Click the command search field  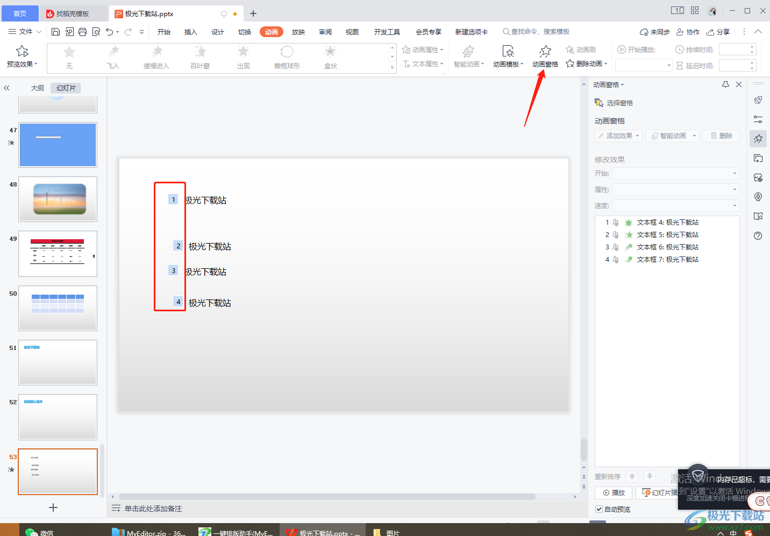pos(536,32)
